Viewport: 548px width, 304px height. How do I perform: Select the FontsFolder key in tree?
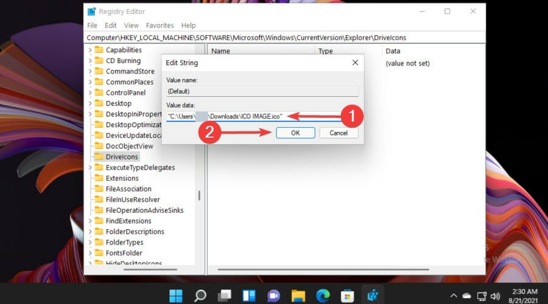coord(124,253)
